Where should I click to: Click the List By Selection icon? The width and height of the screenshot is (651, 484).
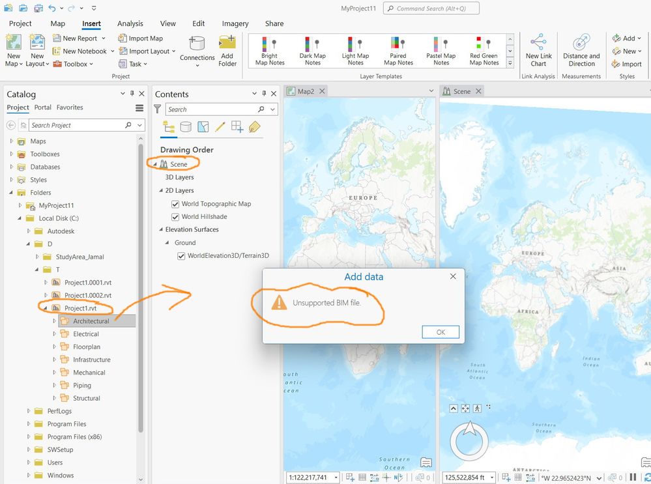[x=203, y=126]
